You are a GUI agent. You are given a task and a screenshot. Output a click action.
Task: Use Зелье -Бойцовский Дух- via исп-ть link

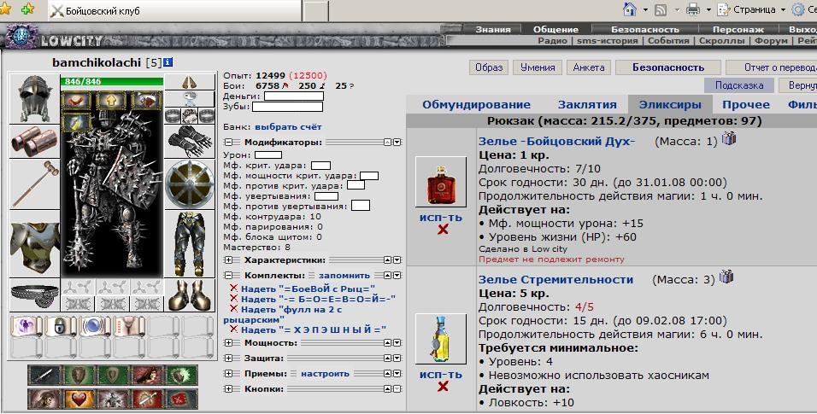tap(441, 217)
